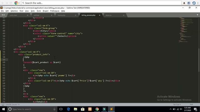Open the tab list dropdown arrow
The height and width of the screenshot is (112, 200).
click(x=197, y=15)
